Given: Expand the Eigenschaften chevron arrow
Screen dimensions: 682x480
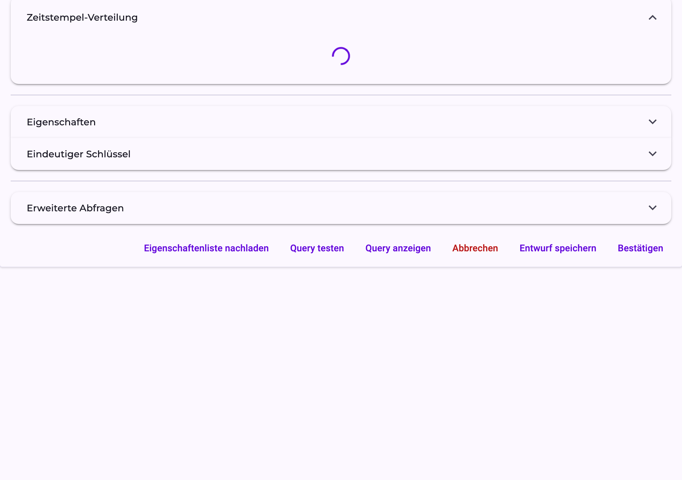Looking at the screenshot, I should click(652, 122).
